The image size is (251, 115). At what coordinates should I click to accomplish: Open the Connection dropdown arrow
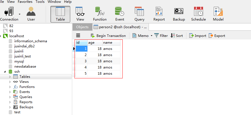click(x=19, y=14)
